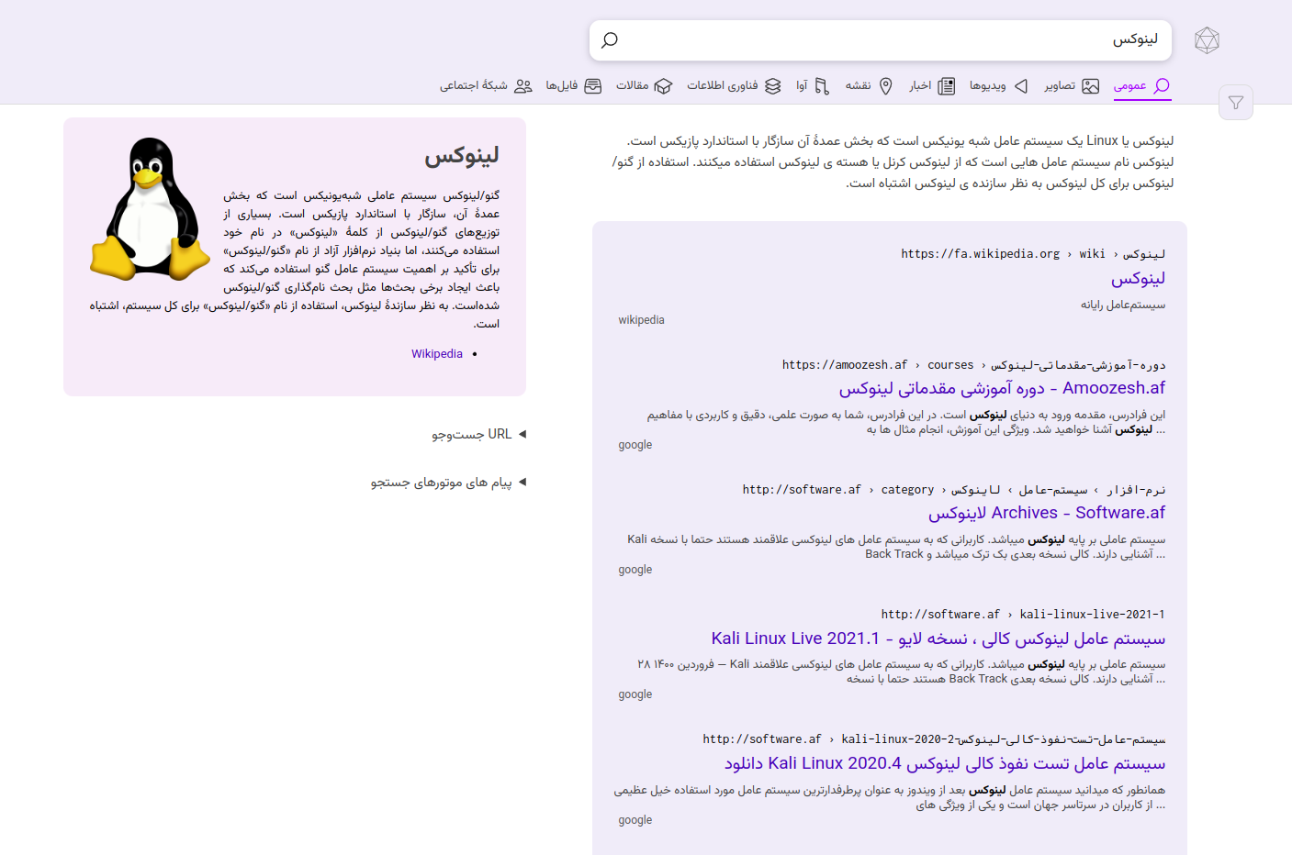Click the اخبار newspaper icon

point(946,85)
